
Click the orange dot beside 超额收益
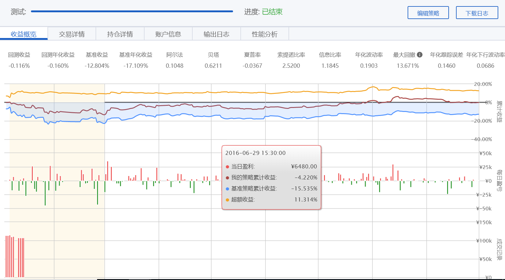pyautogui.click(x=227, y=200)
